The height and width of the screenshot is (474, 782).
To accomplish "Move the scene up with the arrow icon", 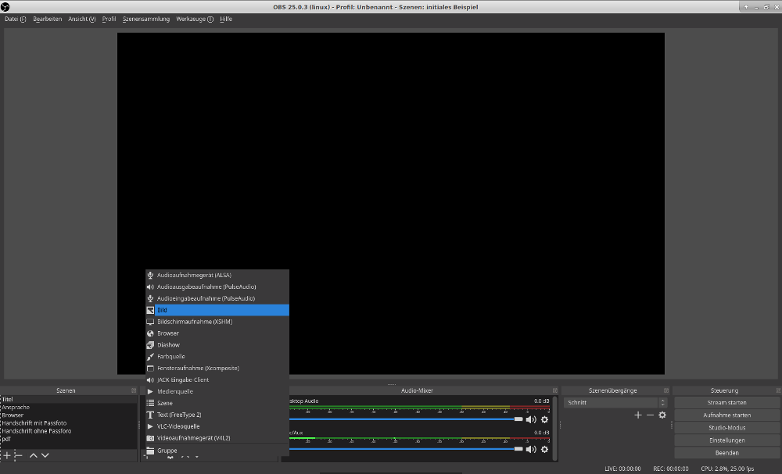I will pyautogui.click(x=34, y=455).
